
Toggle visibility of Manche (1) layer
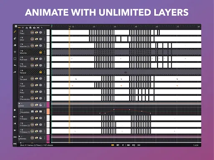pos(36,45)
